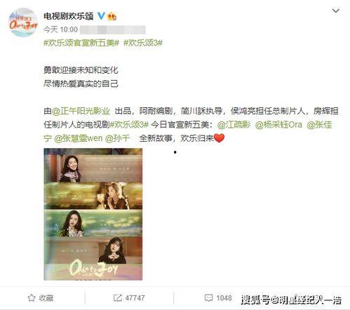
Task: Open the hashtag #欢乐颂官宣新五美#
Action: point(81,43)
